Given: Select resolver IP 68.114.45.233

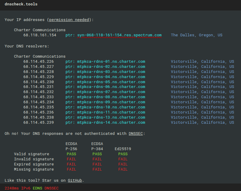Looking at the screenshot, I should pyautogui.click(x=39, y=97).
